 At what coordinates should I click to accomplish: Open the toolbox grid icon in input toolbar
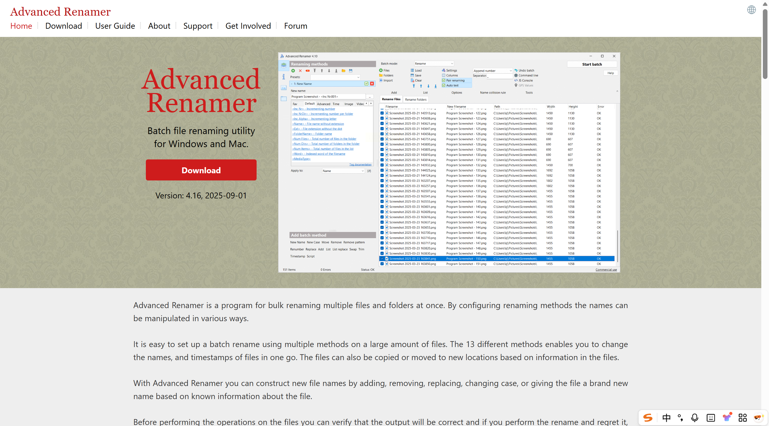742,418
